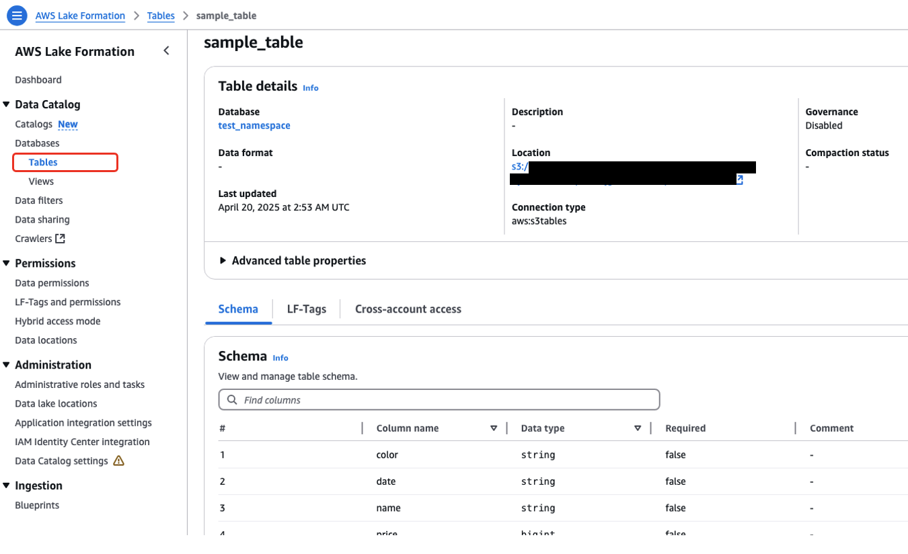This screenshot has width=908, height=554.
Task: Click Info link next to Schema heading
Action: pos(280,358)
